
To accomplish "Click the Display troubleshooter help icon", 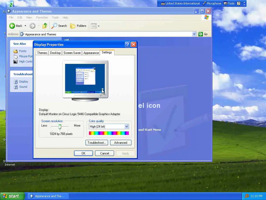I will pos(16,82).
